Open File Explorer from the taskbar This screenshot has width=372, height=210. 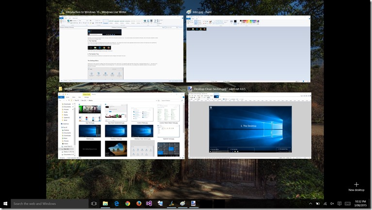point(105,204)
